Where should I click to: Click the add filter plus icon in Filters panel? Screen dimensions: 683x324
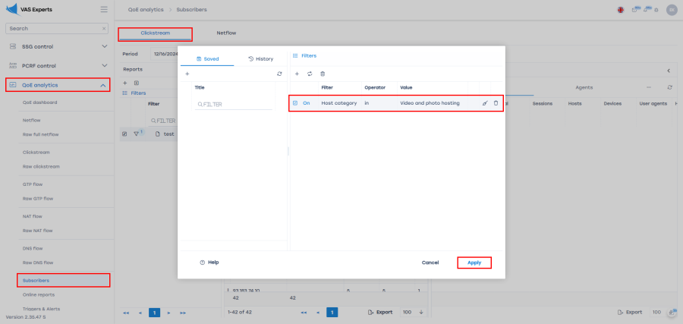(297, 74)
